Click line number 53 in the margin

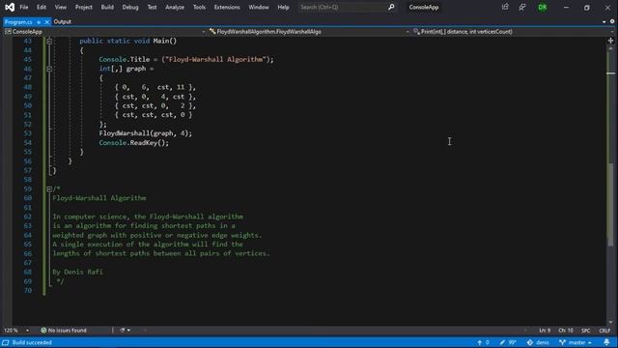[28, 133]
